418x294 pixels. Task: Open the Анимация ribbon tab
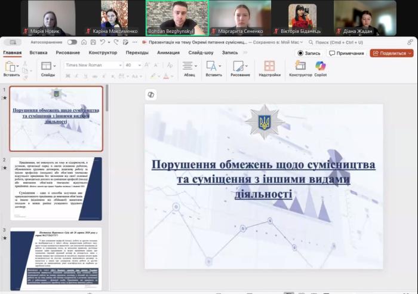[x=168, y=53]
